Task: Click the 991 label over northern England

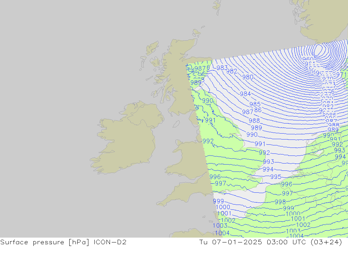Action: (210, 120)
